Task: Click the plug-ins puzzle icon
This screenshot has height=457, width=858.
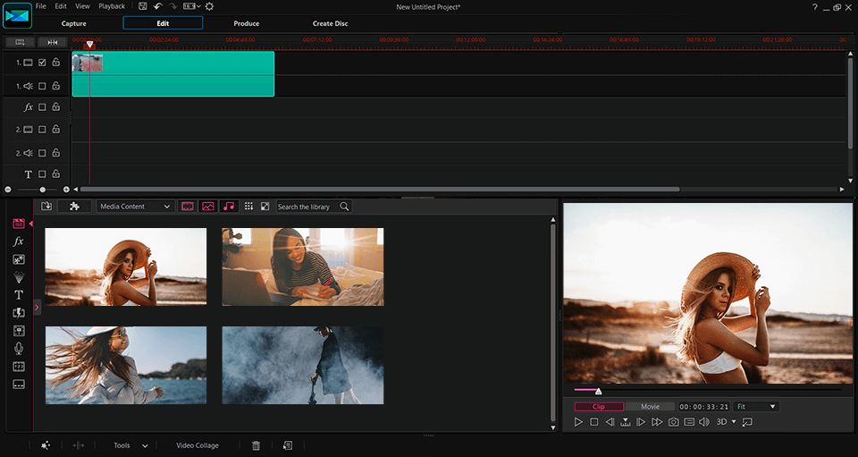Action: (x=74, y=207)
